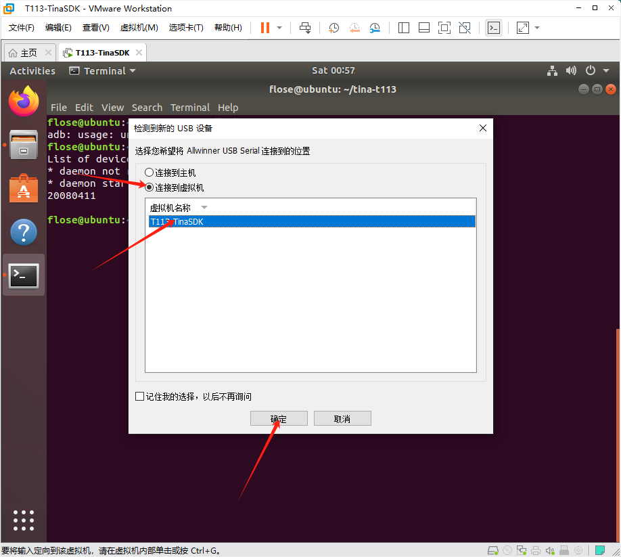Click the CD/DVD status bar icon
This screenshot has width=621, height=557.
[x=507, y=550]
